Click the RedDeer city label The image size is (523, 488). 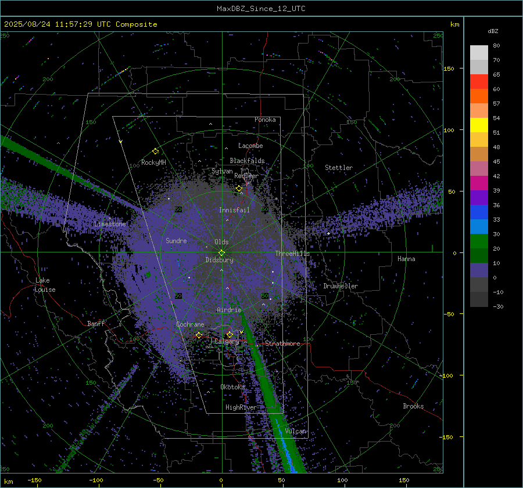click(x=246, y=176)
